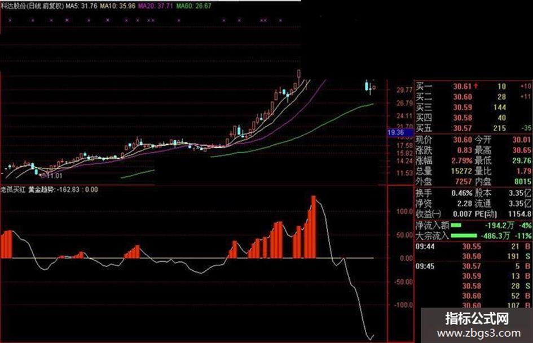Screen dimensions: 533x343
Task: Click the 净资 value 2.28
Action: point(464,204)
